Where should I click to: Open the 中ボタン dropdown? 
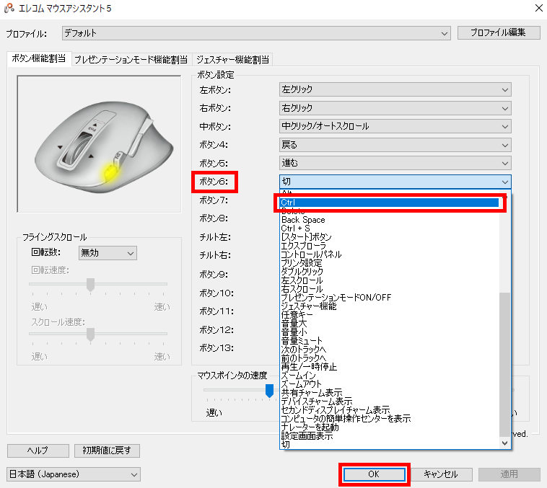(395, 126)
